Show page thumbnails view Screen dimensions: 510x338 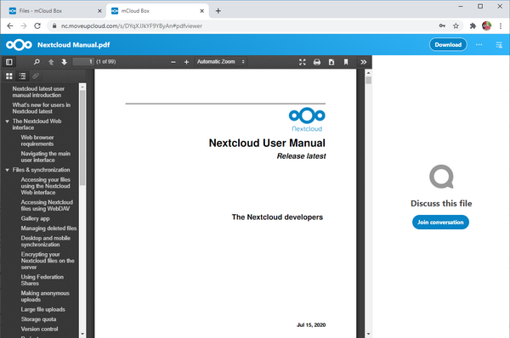9,76
